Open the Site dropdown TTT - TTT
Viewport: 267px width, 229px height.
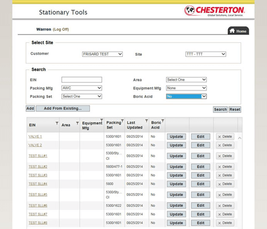tap(206, 54)
